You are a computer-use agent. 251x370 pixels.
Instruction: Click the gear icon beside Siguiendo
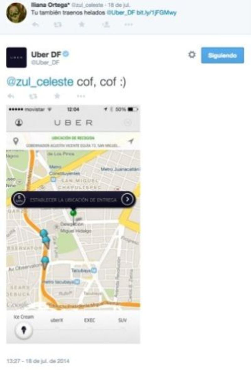(x=192, y=55)
